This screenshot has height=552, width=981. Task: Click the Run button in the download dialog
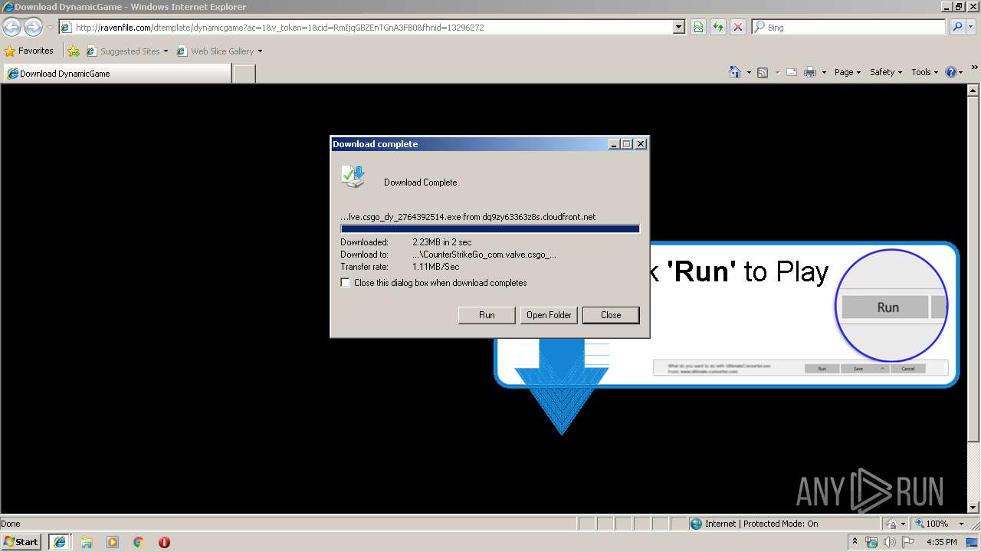click(487, 315)
